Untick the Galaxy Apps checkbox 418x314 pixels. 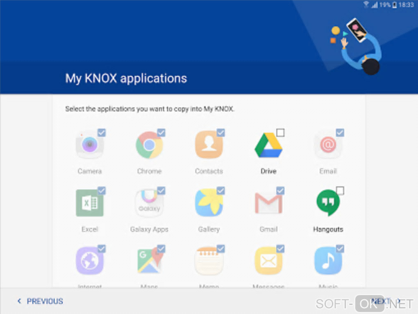(x=161, y=190)
